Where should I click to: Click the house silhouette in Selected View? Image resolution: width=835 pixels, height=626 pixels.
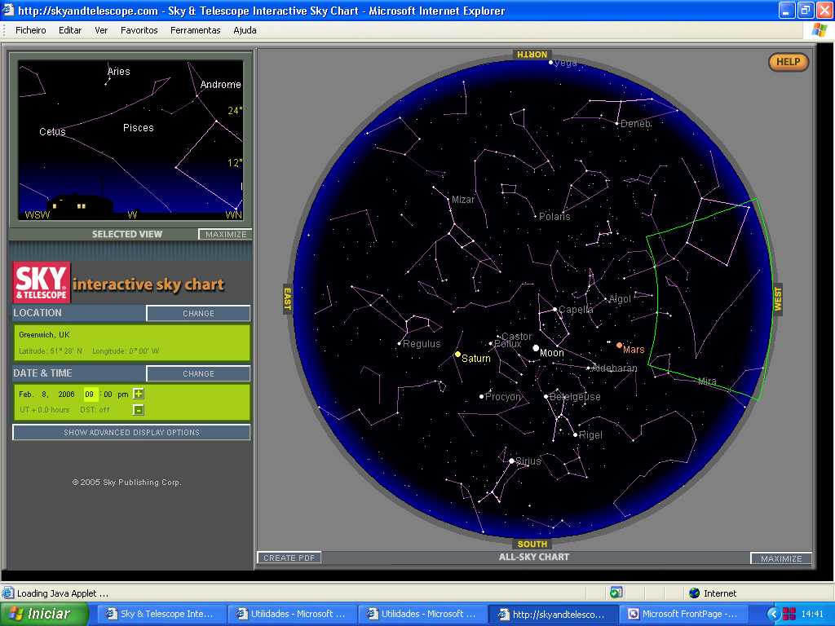pos(80,205)
